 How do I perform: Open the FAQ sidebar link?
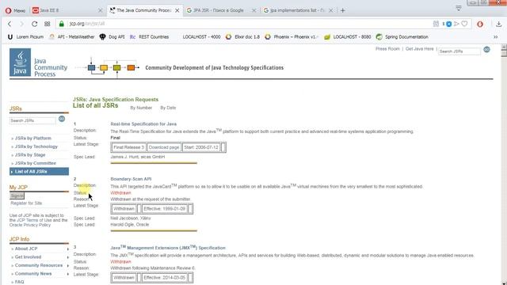19,282
